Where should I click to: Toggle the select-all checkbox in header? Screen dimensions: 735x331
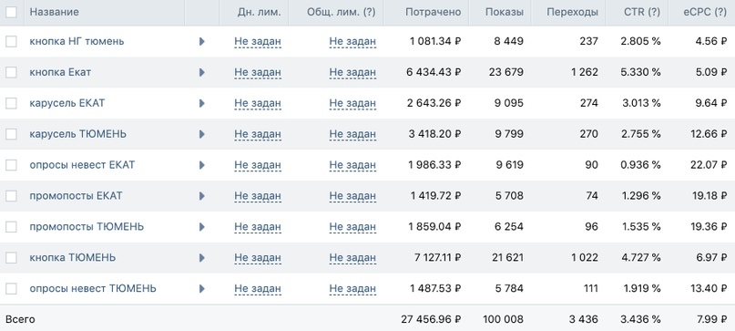pos(11,12)
